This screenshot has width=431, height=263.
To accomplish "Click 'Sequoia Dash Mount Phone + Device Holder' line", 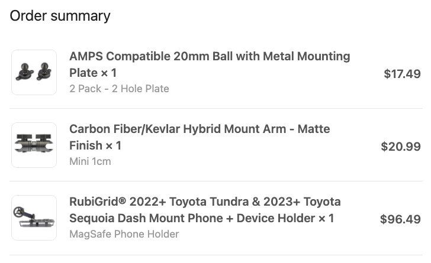I will pos(192,219).
